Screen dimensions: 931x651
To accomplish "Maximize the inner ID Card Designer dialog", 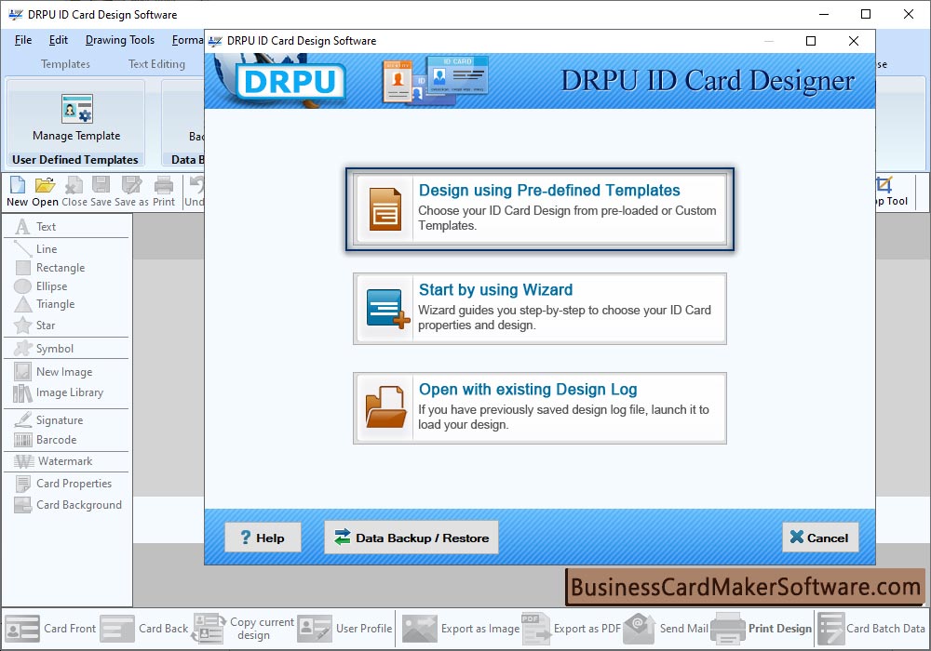I will point(811,41).
